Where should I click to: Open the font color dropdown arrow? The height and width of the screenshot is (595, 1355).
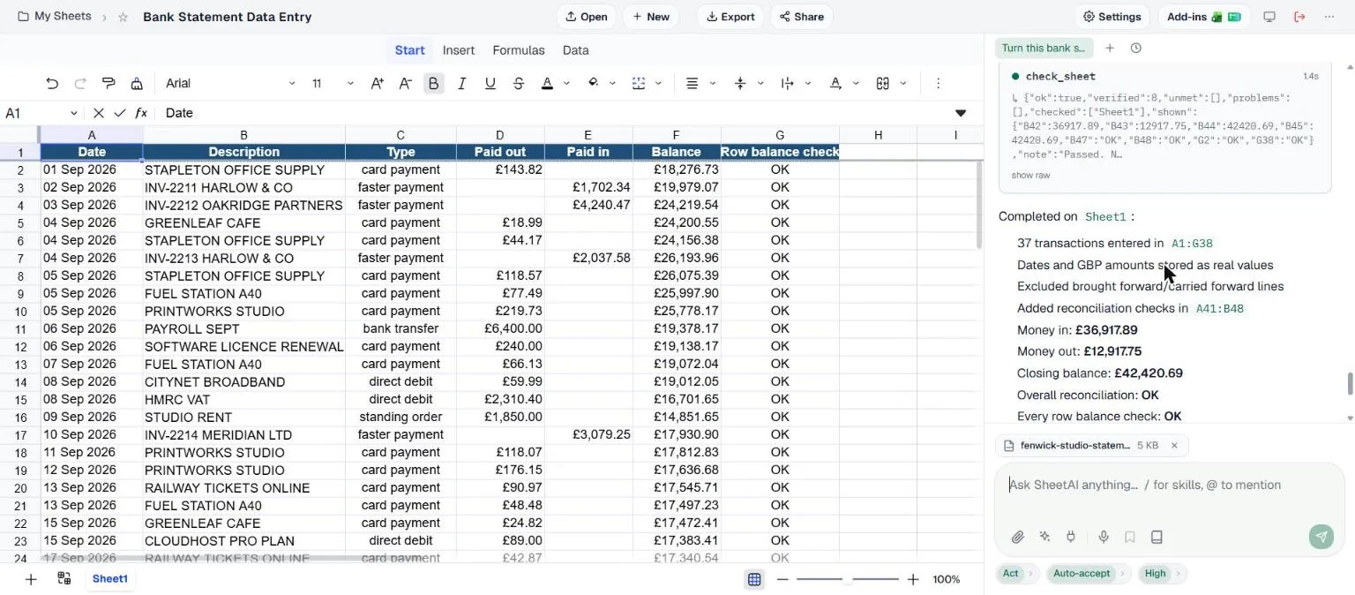566,83
